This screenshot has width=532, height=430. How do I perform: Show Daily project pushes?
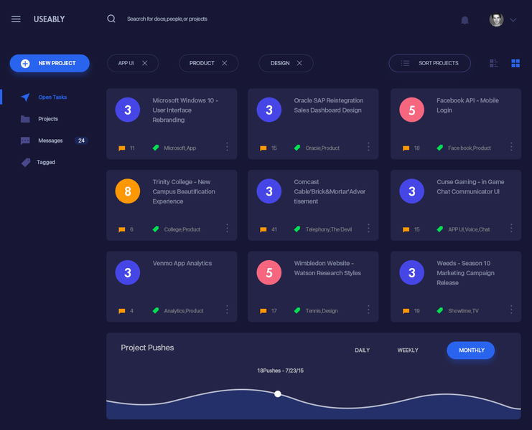(362, 350)
